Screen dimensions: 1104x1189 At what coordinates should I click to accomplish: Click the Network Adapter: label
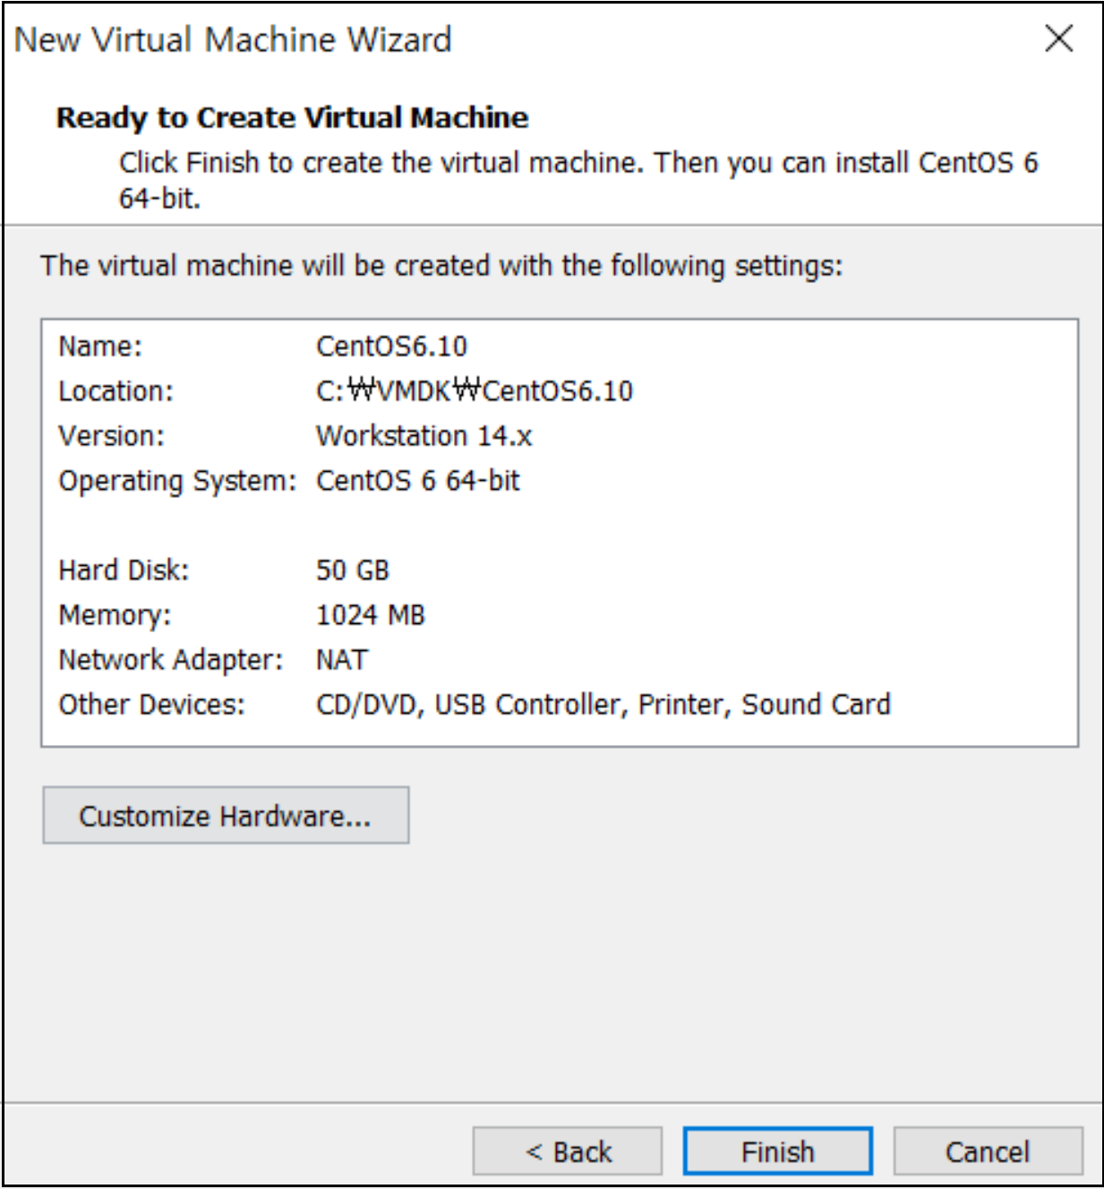(x=171, y=660)
